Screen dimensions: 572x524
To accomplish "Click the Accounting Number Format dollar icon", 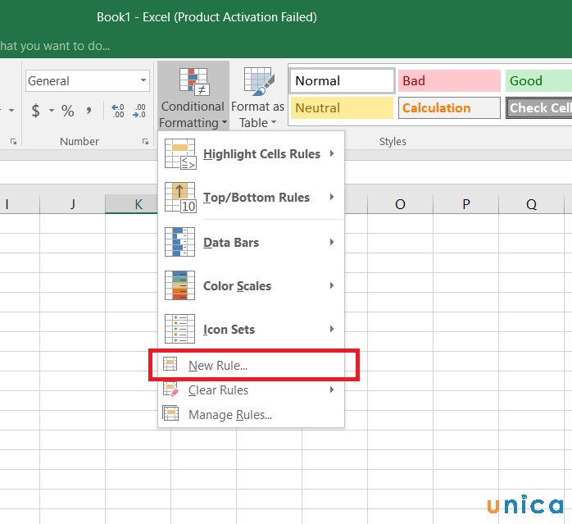I will tap(35, 111).
